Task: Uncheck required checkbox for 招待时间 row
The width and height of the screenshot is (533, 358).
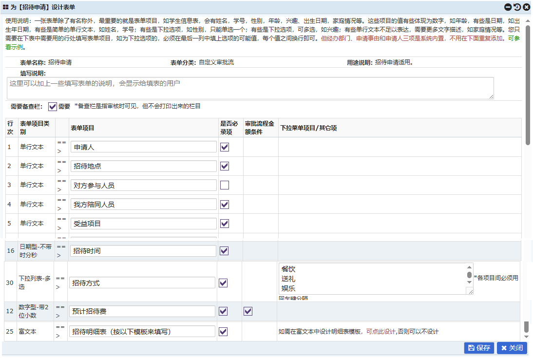Action: pos(224,251)
